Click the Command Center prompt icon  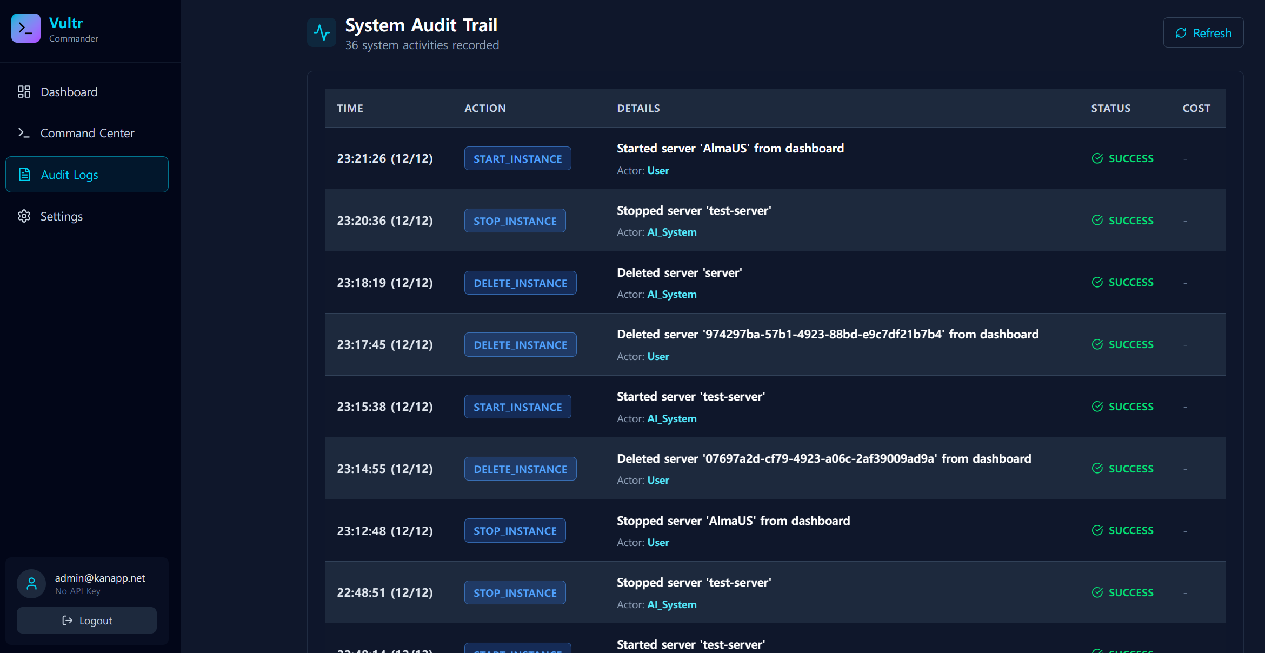pos(24,133)
